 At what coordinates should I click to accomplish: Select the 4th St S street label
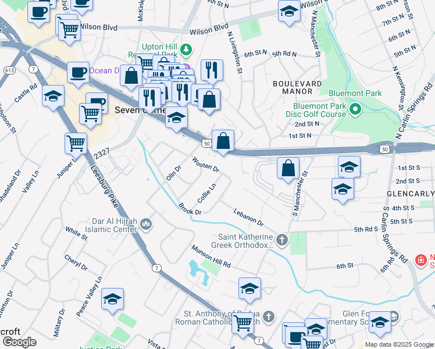pyautogui.click(x=403, y=208)
